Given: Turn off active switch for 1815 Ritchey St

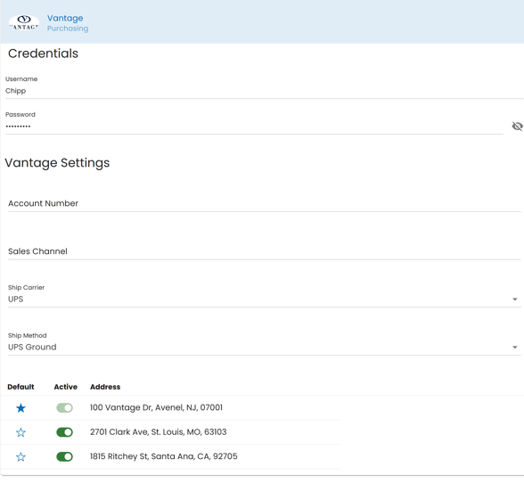Looking at the screenshot, I should coord(64,456).
